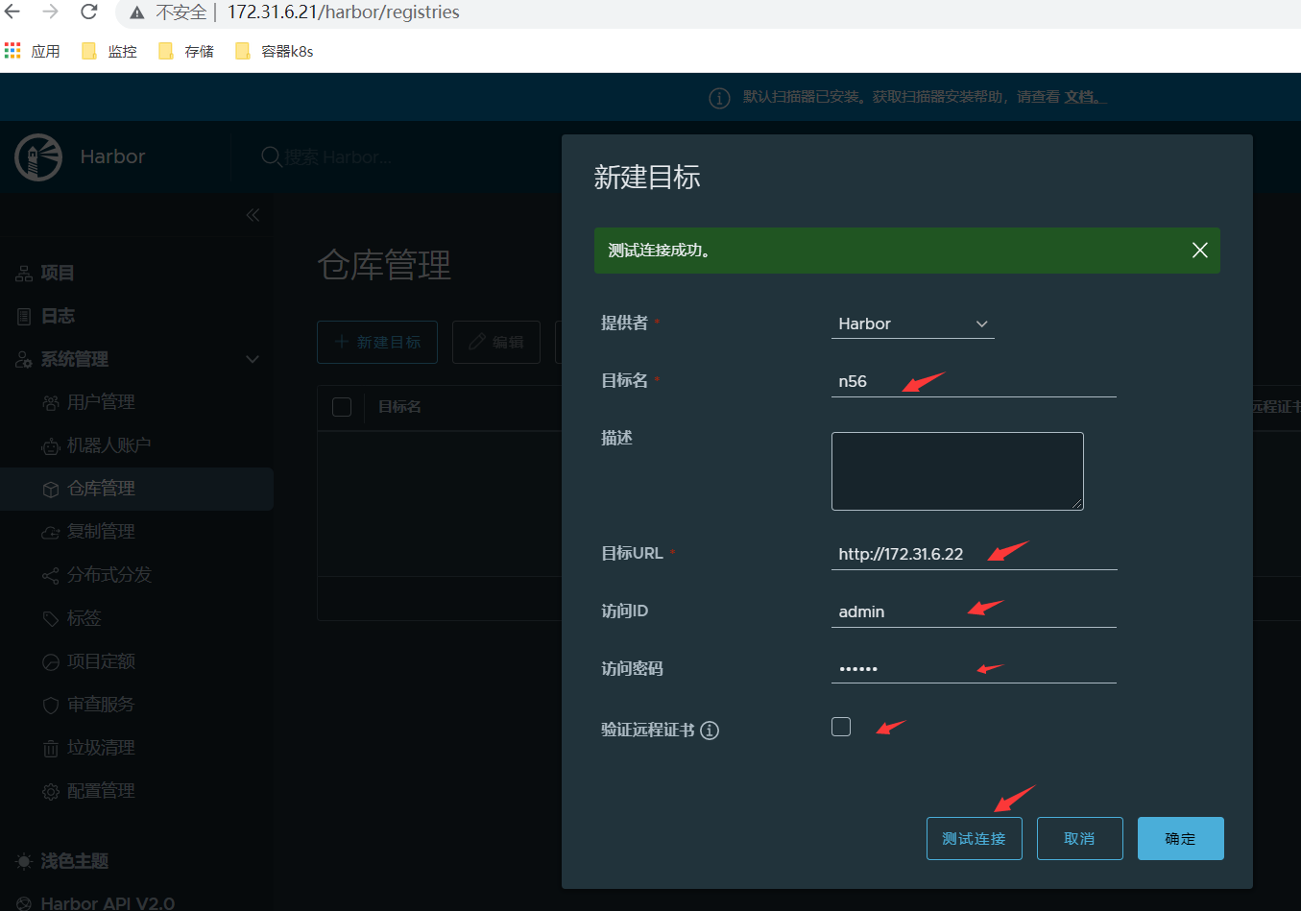Collapse sidebar with double chevron icon

[x=253, y=215]
